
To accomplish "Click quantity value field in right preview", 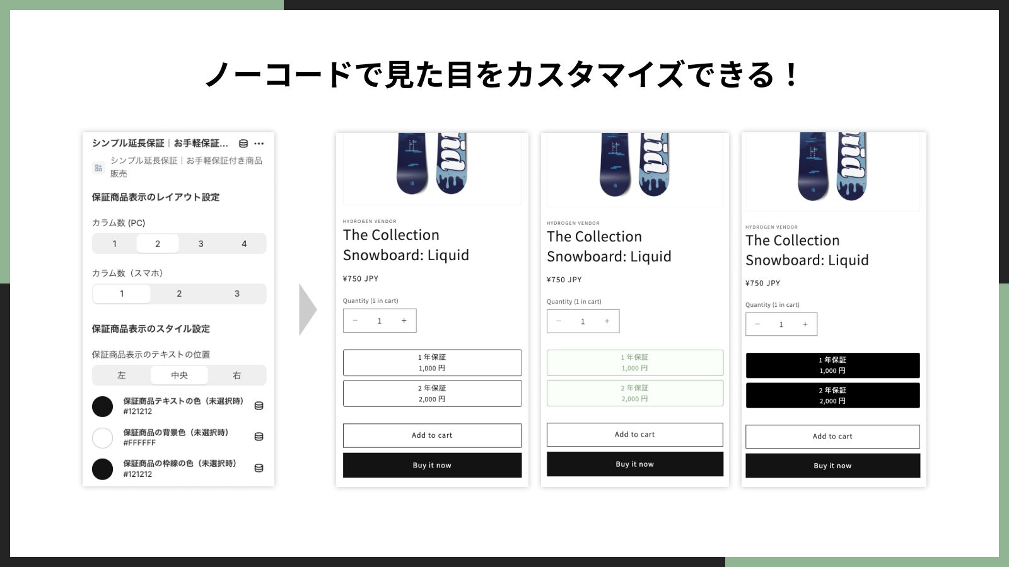I will coord(781,324).
